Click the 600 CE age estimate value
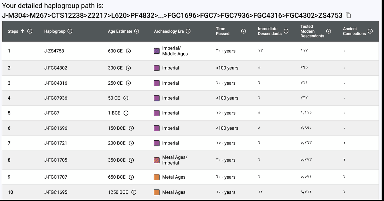Viewport: 384px width, 201px height. pyautogui.click(x=115, y=51)
